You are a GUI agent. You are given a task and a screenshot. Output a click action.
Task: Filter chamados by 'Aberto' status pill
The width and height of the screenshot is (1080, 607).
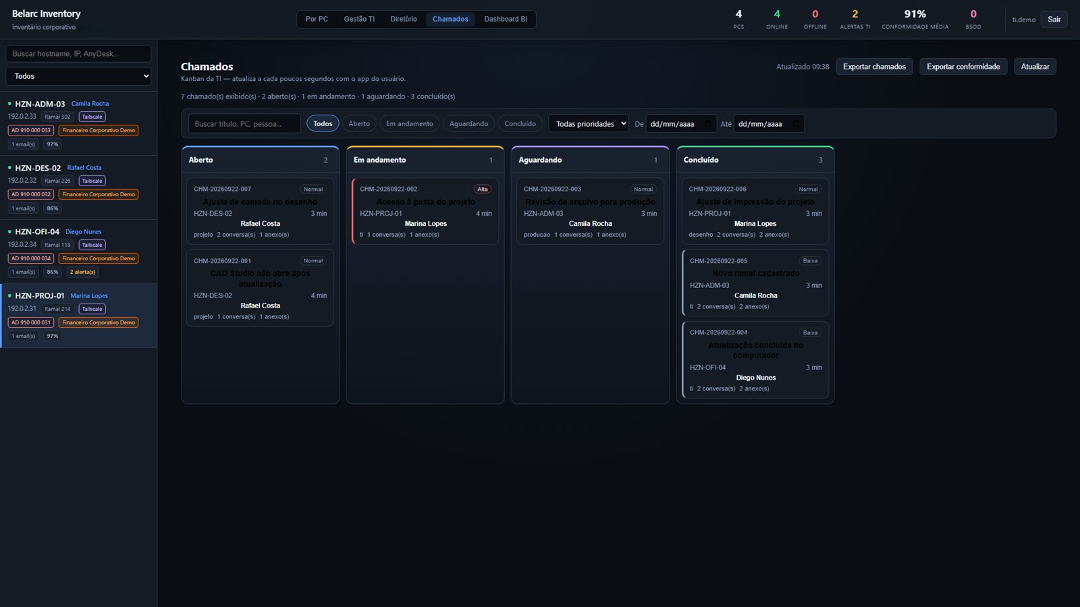tap(359, 123)
